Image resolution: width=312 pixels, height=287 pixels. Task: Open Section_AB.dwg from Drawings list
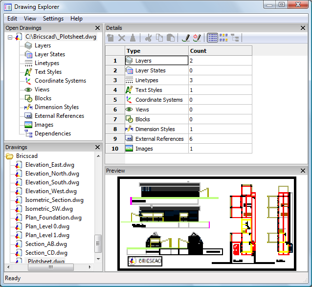tap(46, 244)
